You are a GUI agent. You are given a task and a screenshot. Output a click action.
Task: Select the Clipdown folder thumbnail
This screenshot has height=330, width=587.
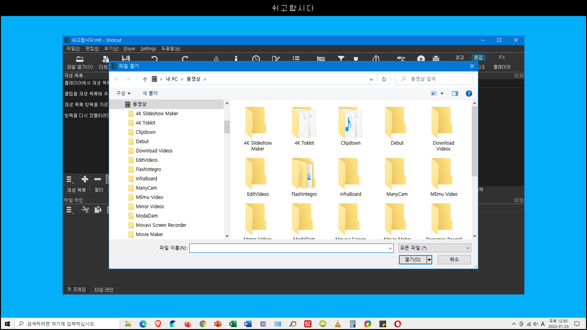click(350, 126)
